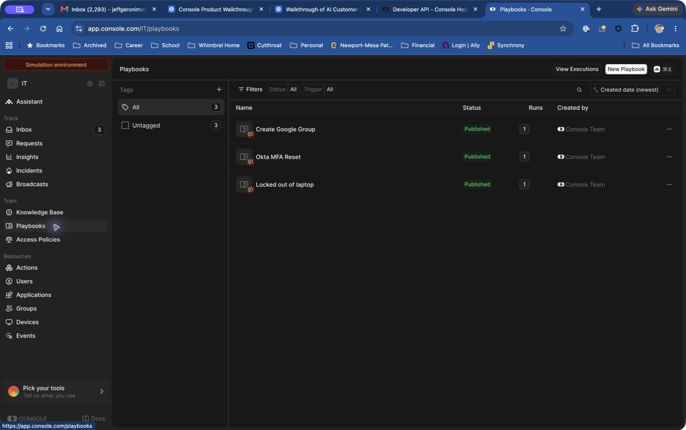This screenshot has width=686, height=430.
Task: Open the Assistant sidebar item
Action: pos(55,101)
